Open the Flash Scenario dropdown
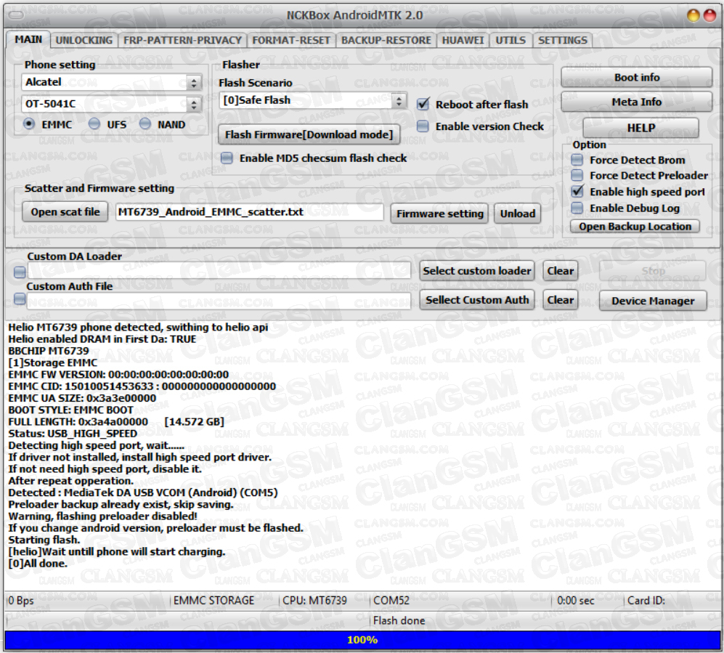724x653 pixels. tap(312, 101)
